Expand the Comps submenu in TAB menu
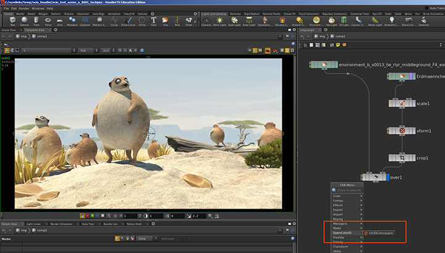 coord(347,200)
